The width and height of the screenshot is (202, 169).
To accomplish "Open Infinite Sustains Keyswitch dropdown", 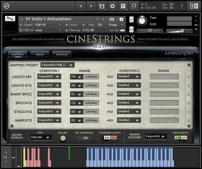I will tap(155, 136).
